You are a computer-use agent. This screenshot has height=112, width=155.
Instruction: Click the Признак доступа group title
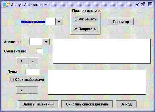point(86,11)
